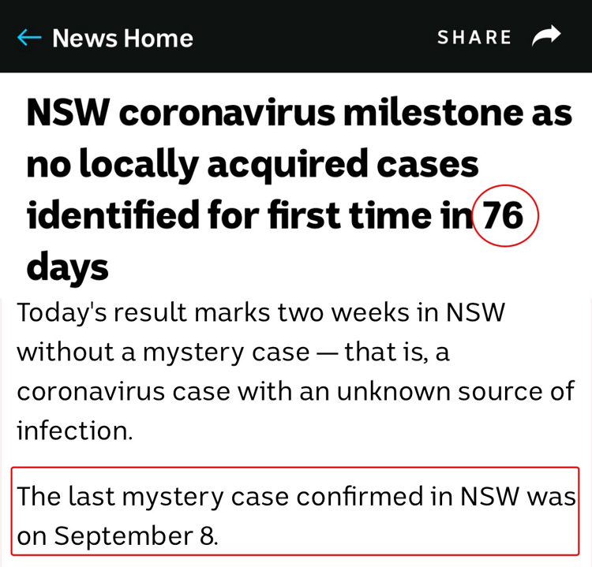The image size is (592, 567).
Task: Click the word 'identified' in headline
Action: (113, 215)
